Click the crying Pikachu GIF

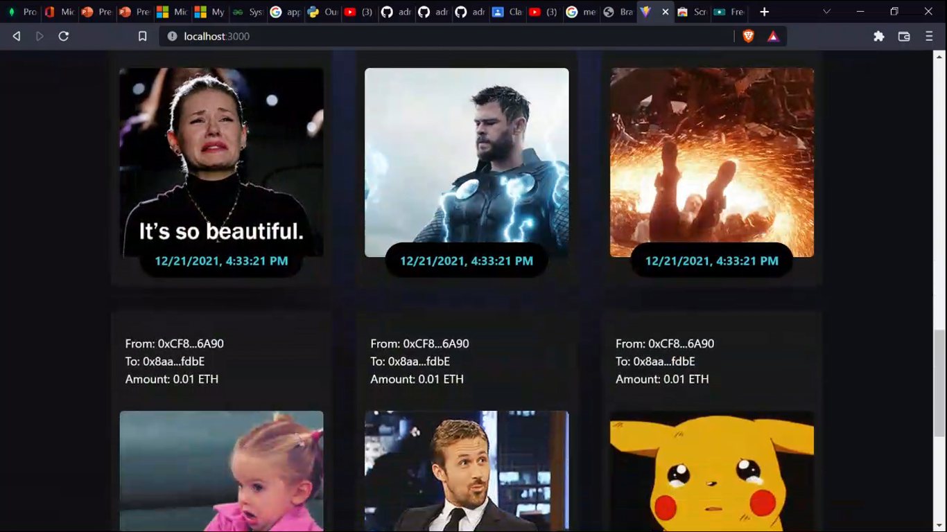click(x=712, y=471)
